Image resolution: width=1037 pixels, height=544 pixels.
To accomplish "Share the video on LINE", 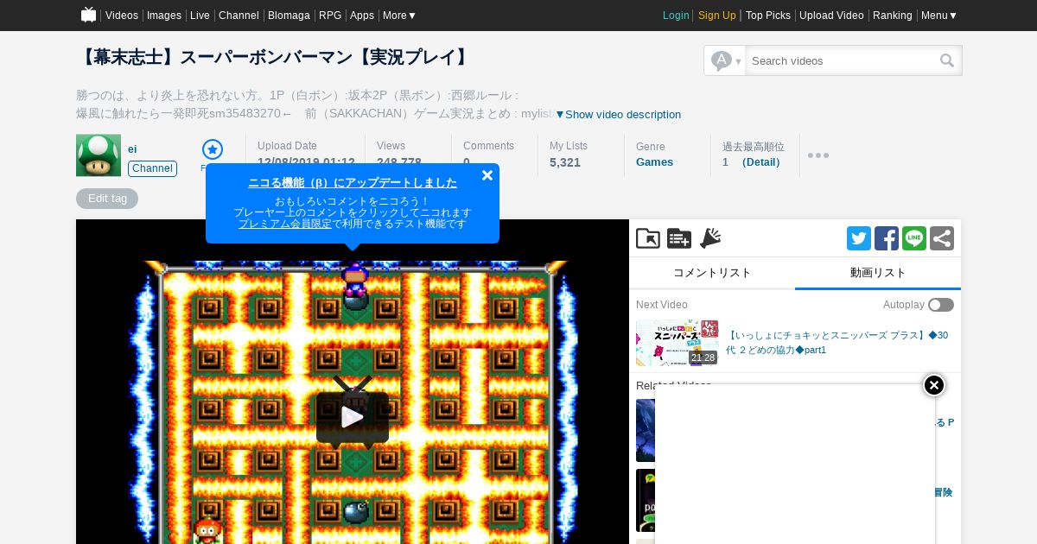I will point(914,238).
